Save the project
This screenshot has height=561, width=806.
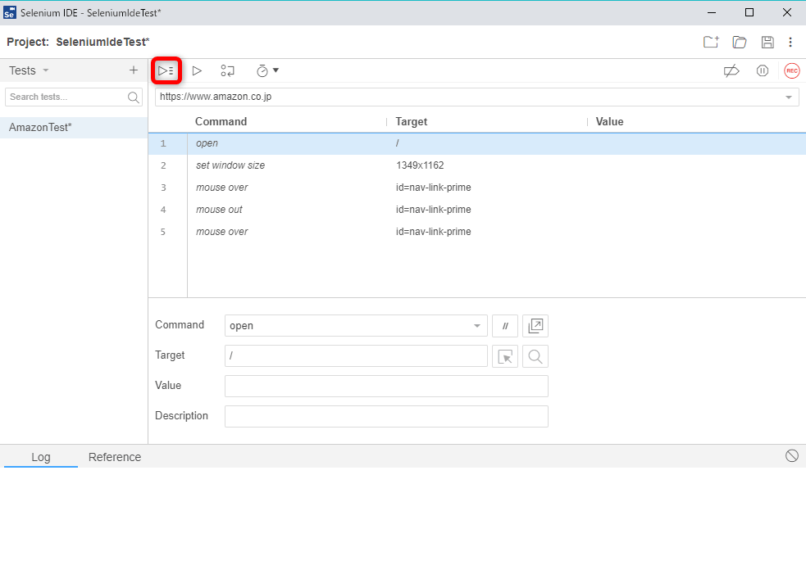(x=767, y=42)
